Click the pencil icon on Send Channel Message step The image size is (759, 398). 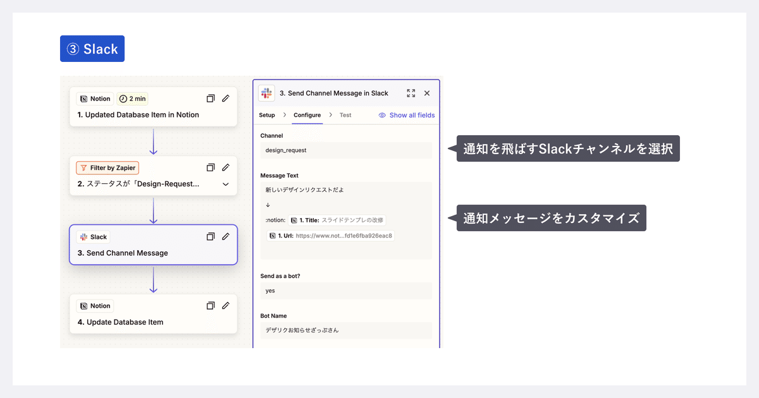226,236
